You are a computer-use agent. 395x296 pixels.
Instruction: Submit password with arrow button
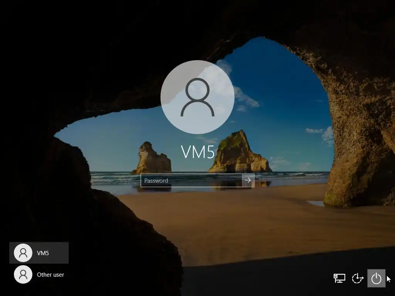[x=248, y=180]
